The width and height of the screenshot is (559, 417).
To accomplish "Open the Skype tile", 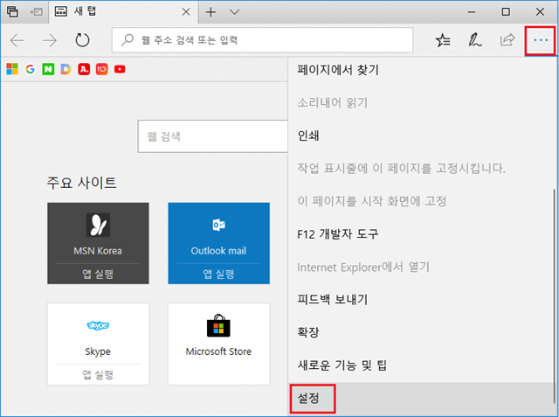I will point(98,334).
